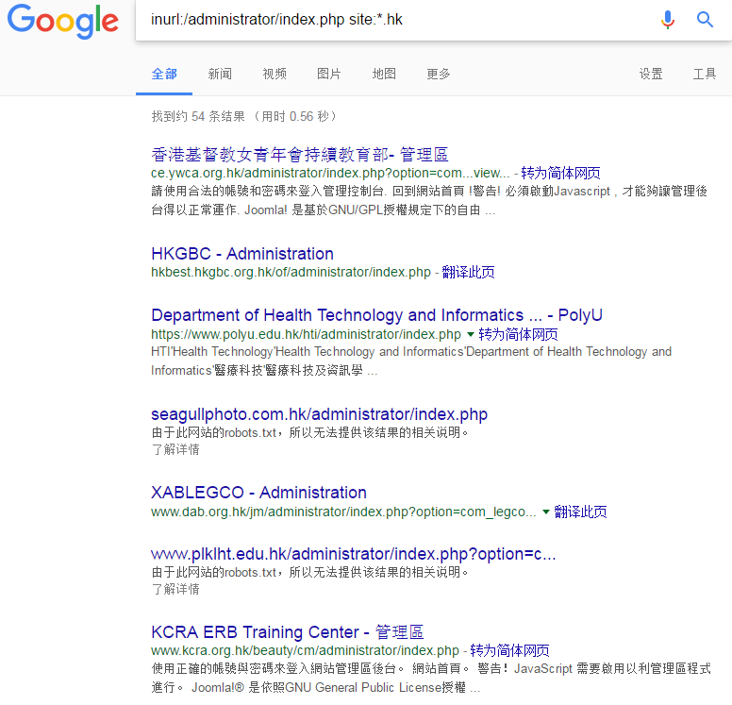Click the green www.polyu.edu.hk URL text

[306, 334]
